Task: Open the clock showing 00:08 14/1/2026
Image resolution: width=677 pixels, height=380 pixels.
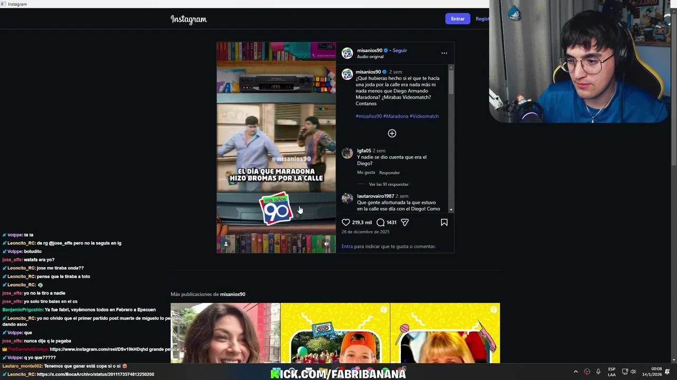Action: pyautogui.click(x=652, y=372)
